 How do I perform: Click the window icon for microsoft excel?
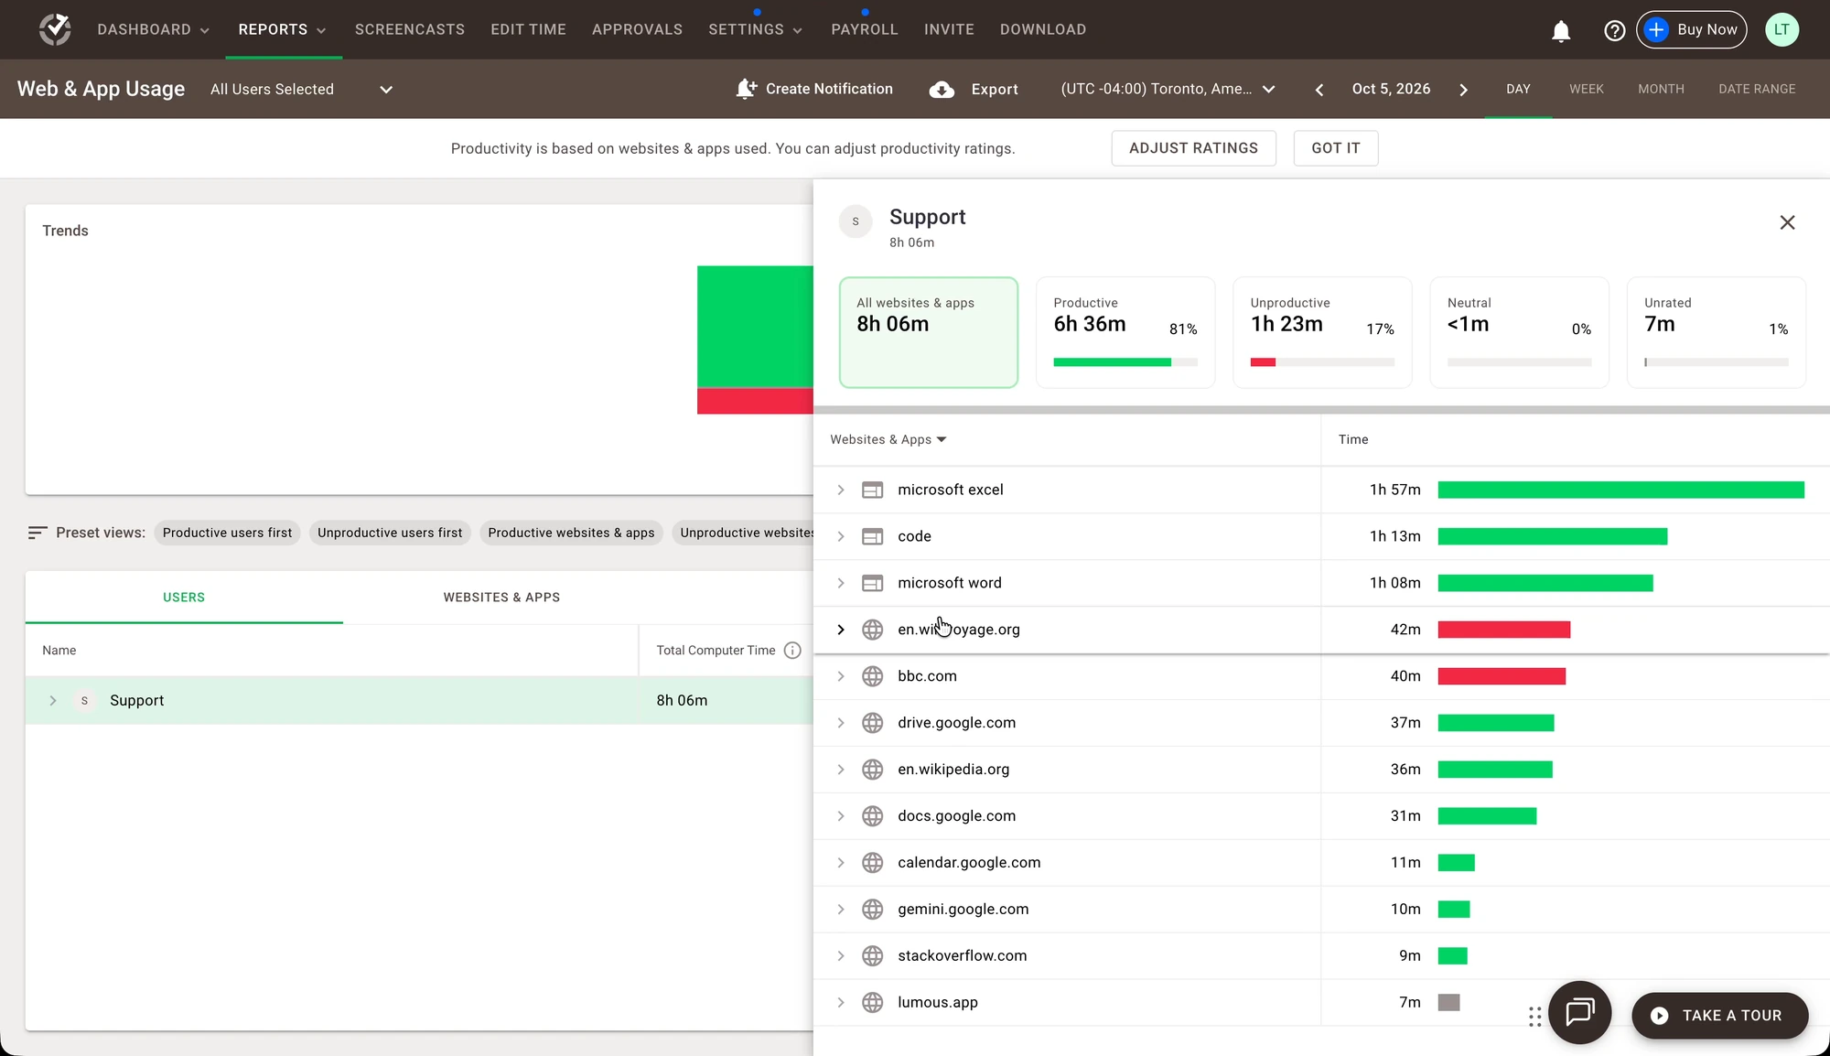click(872, 490)
